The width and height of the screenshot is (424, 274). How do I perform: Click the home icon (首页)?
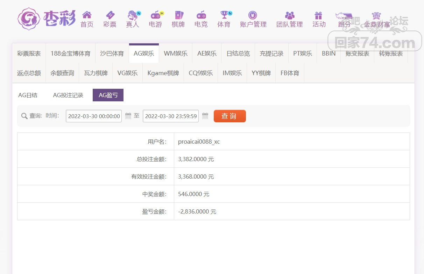(87, 15)
